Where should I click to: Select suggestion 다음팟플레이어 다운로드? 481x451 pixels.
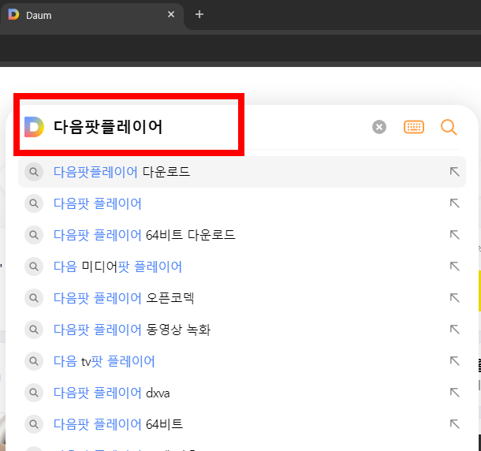[242, 172]
